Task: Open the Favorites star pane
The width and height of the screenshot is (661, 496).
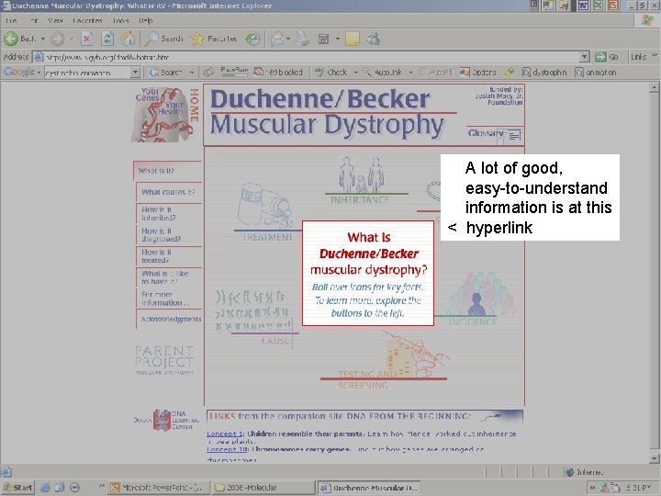Action: 214,39
